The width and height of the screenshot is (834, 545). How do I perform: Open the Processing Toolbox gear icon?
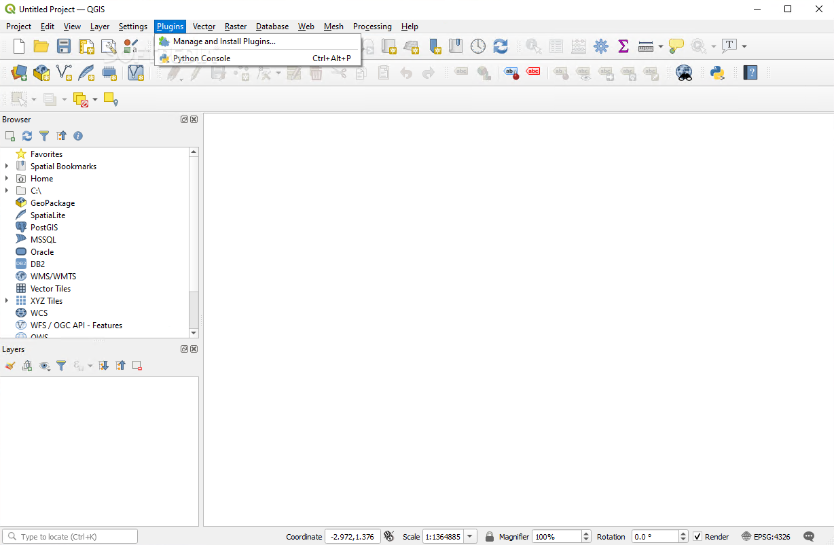tap(601, 46)
